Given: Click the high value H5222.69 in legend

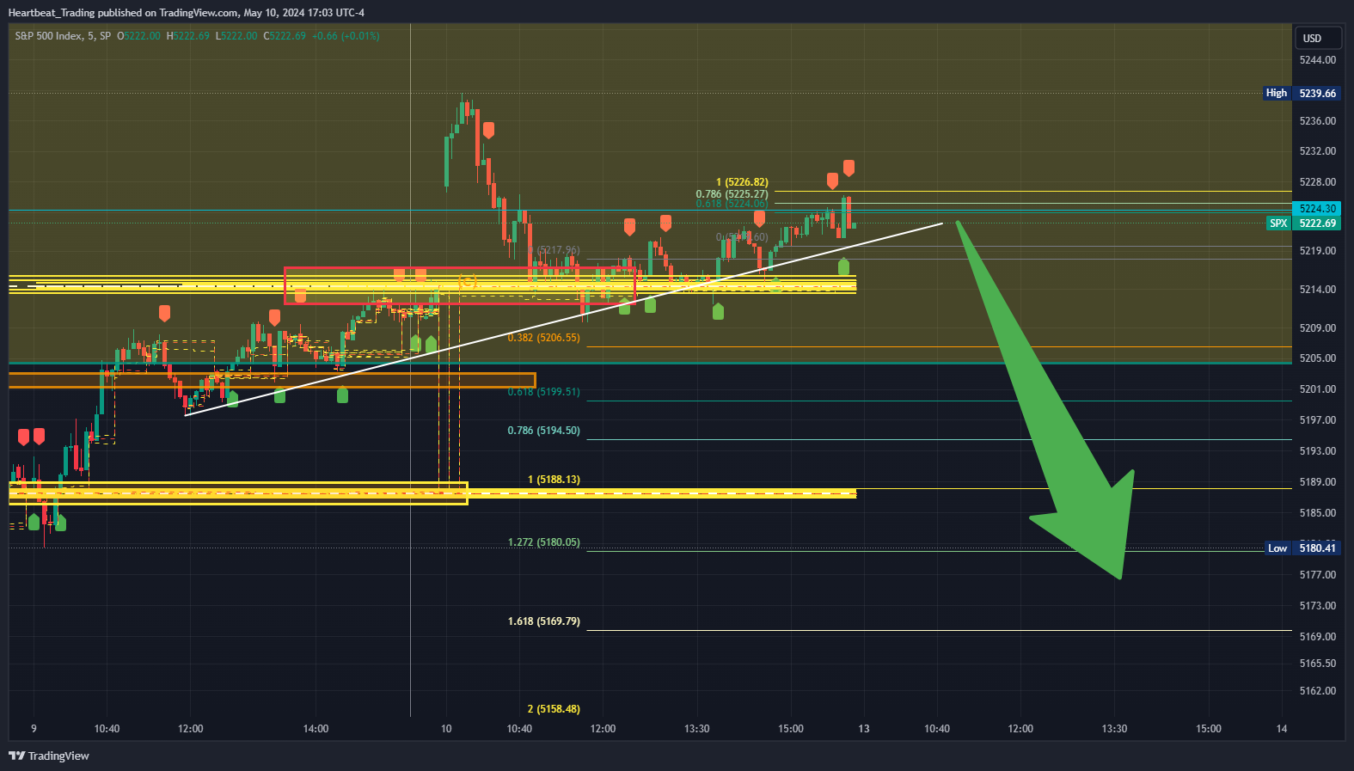Looking at the screenshot, I should pyautogui.click(x=187, y=36).
